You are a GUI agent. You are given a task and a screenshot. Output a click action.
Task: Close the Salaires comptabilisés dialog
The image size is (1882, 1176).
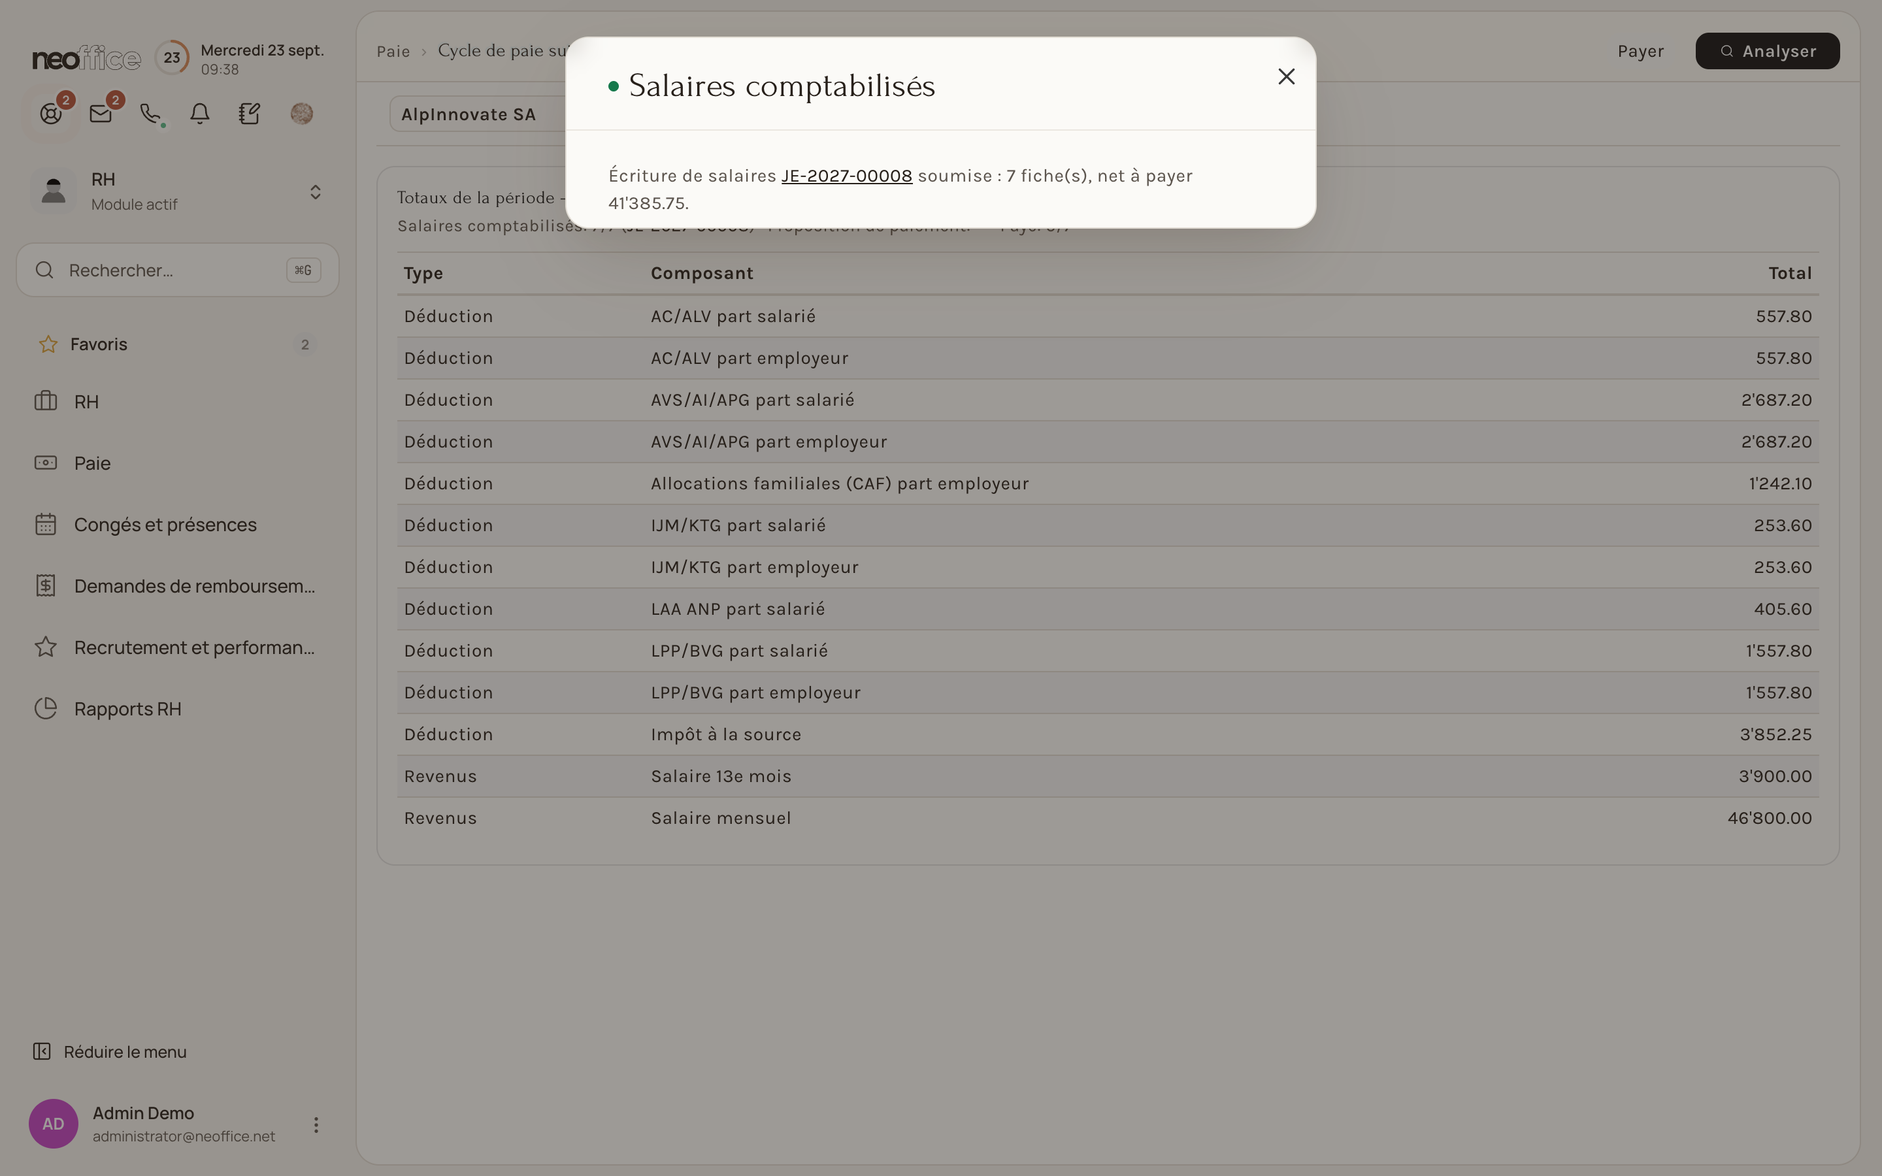[x=1286, y=76]
